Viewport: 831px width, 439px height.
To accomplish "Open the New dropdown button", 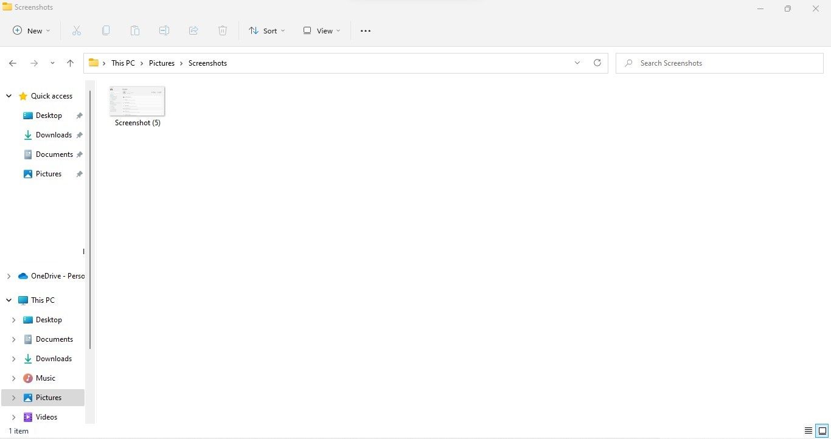I will coord(32,31).
